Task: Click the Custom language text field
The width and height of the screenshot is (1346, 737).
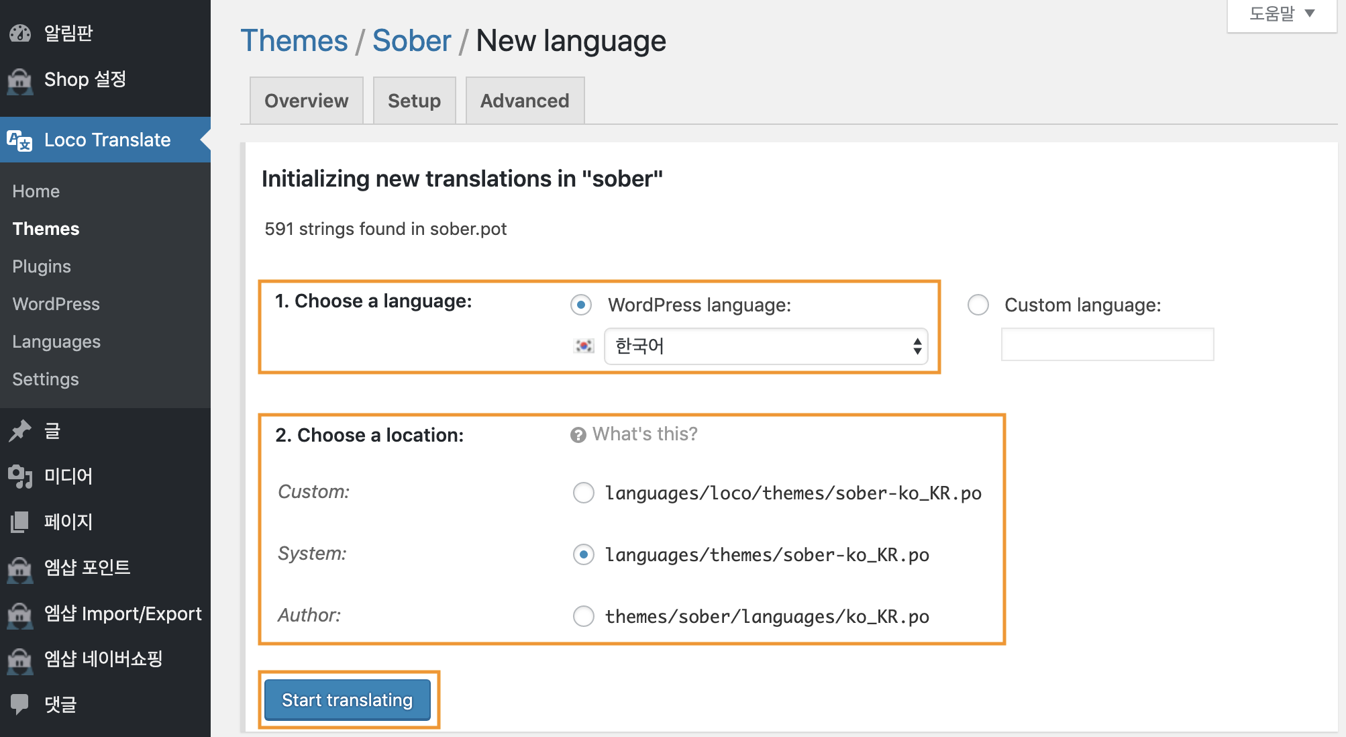Action: click(x=1107, y=344)
